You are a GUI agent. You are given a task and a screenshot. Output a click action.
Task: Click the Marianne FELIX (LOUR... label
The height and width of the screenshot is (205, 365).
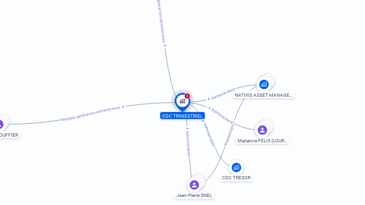pyautogui.click(x=262, y=140)
